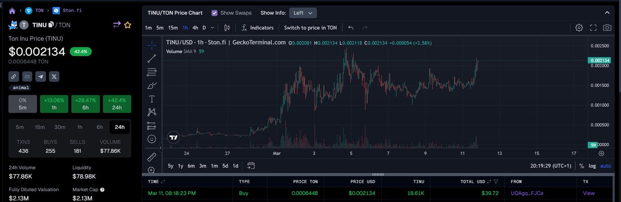Click Market Cap help question mark
The image size is (621, 202).
pos(102,190)
